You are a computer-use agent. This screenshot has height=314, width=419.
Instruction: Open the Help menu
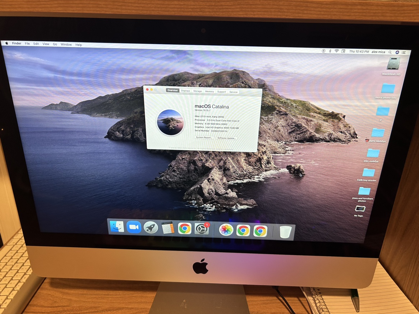tap(79, 45)
